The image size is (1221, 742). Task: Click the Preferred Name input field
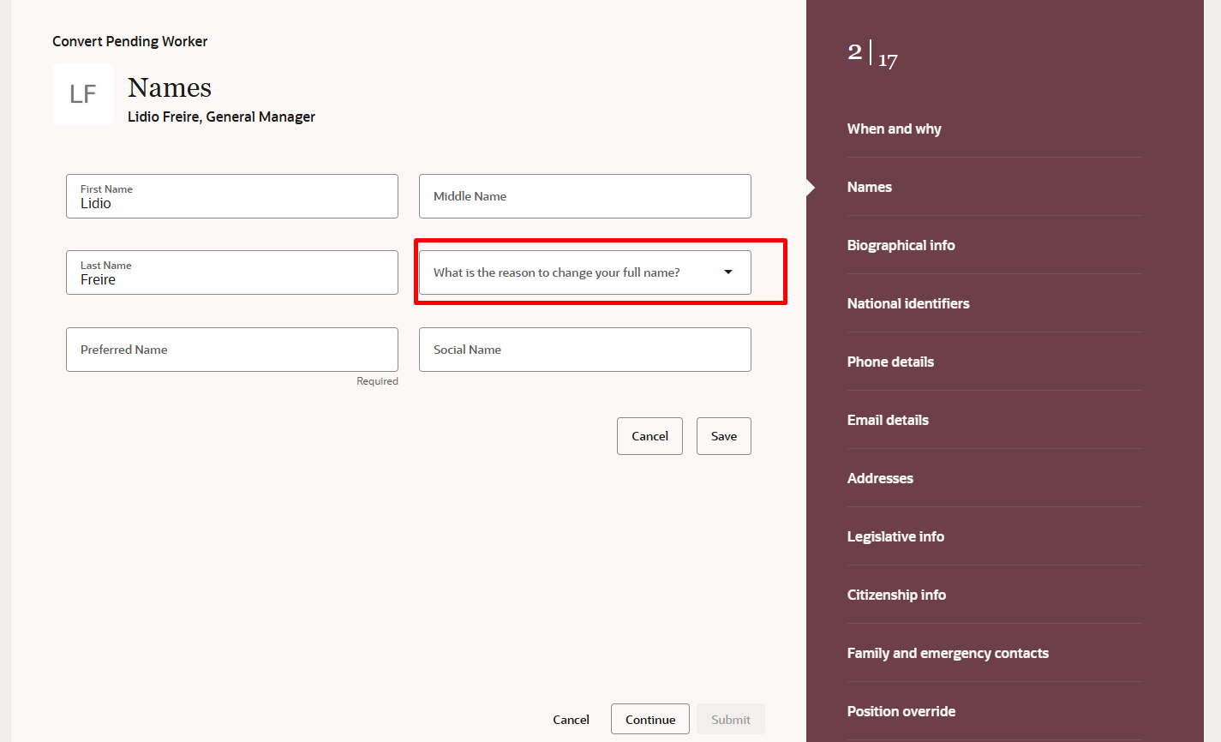(232, 350)
